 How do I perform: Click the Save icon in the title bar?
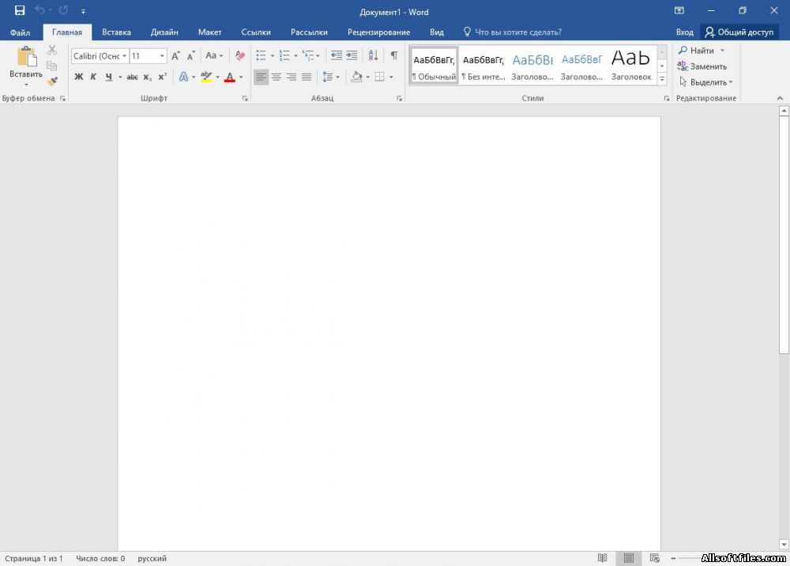[20, 10]
